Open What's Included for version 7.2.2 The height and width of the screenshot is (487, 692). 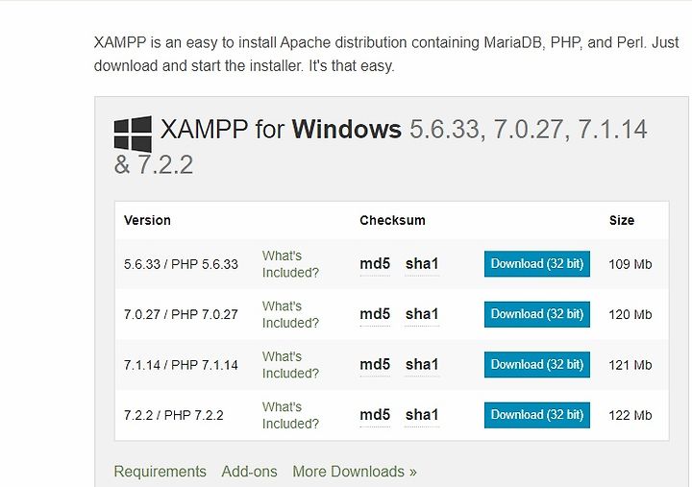point(290,415)
